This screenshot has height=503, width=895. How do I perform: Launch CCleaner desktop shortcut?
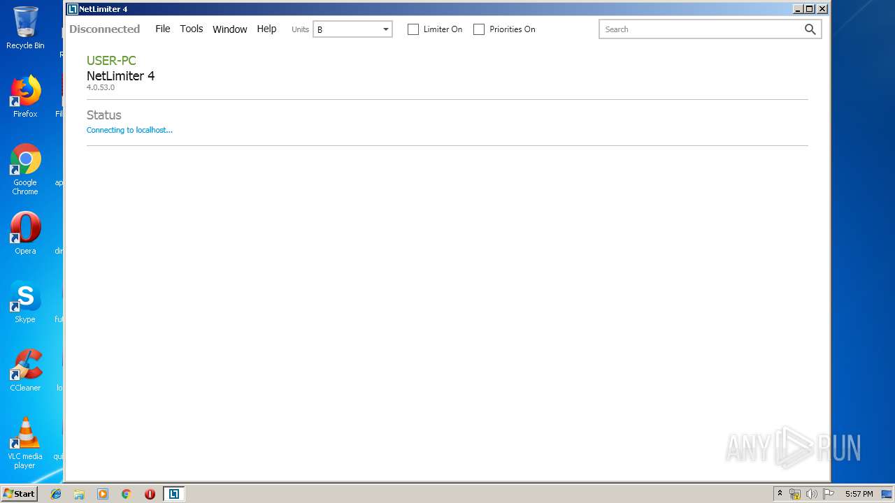(25, 370)
